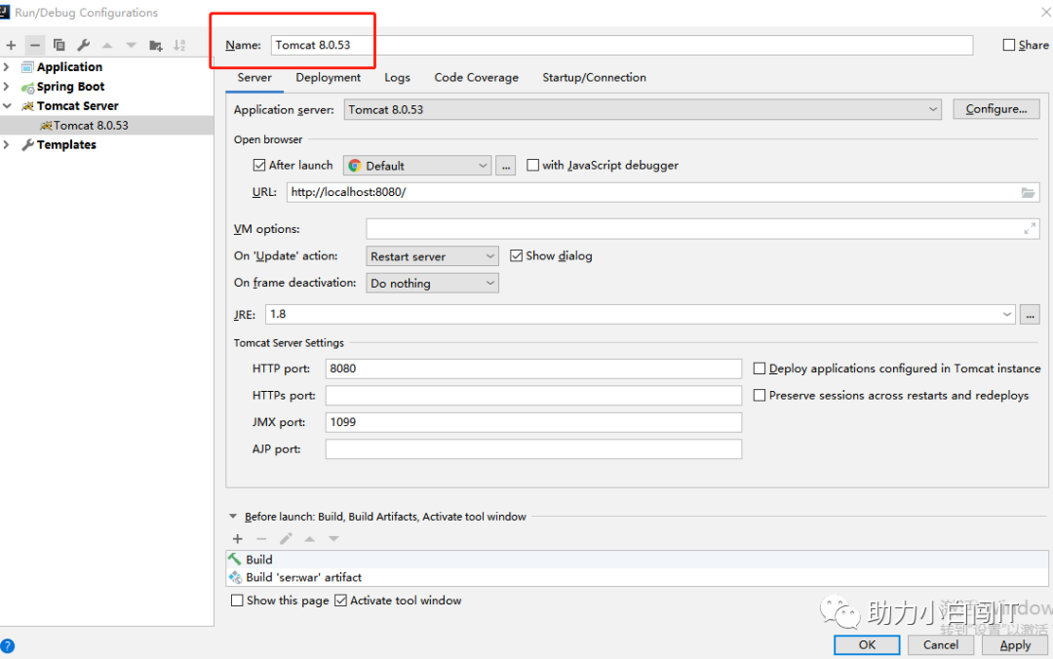Open edit defaults wrench icon
The image size is (1053, 659).
click(83, 45)
